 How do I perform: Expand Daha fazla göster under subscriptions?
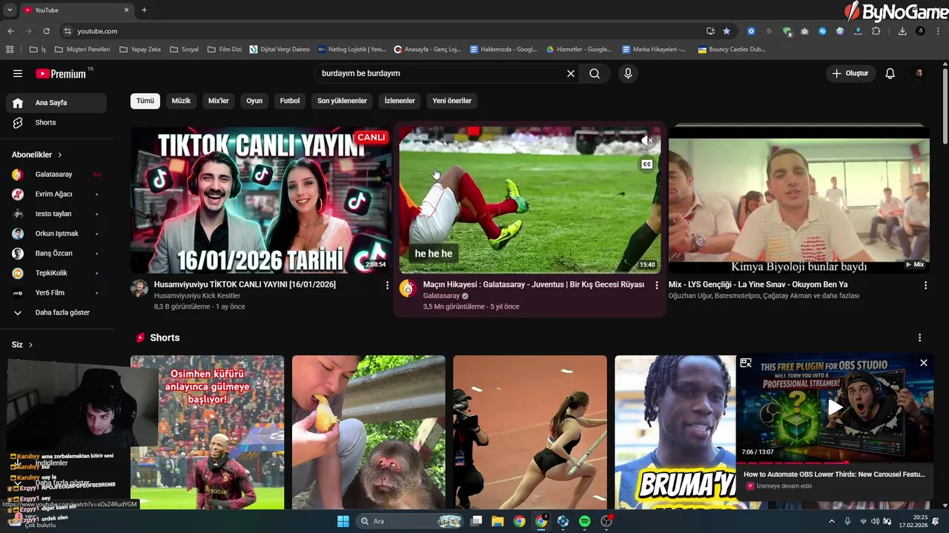(56, 312)
